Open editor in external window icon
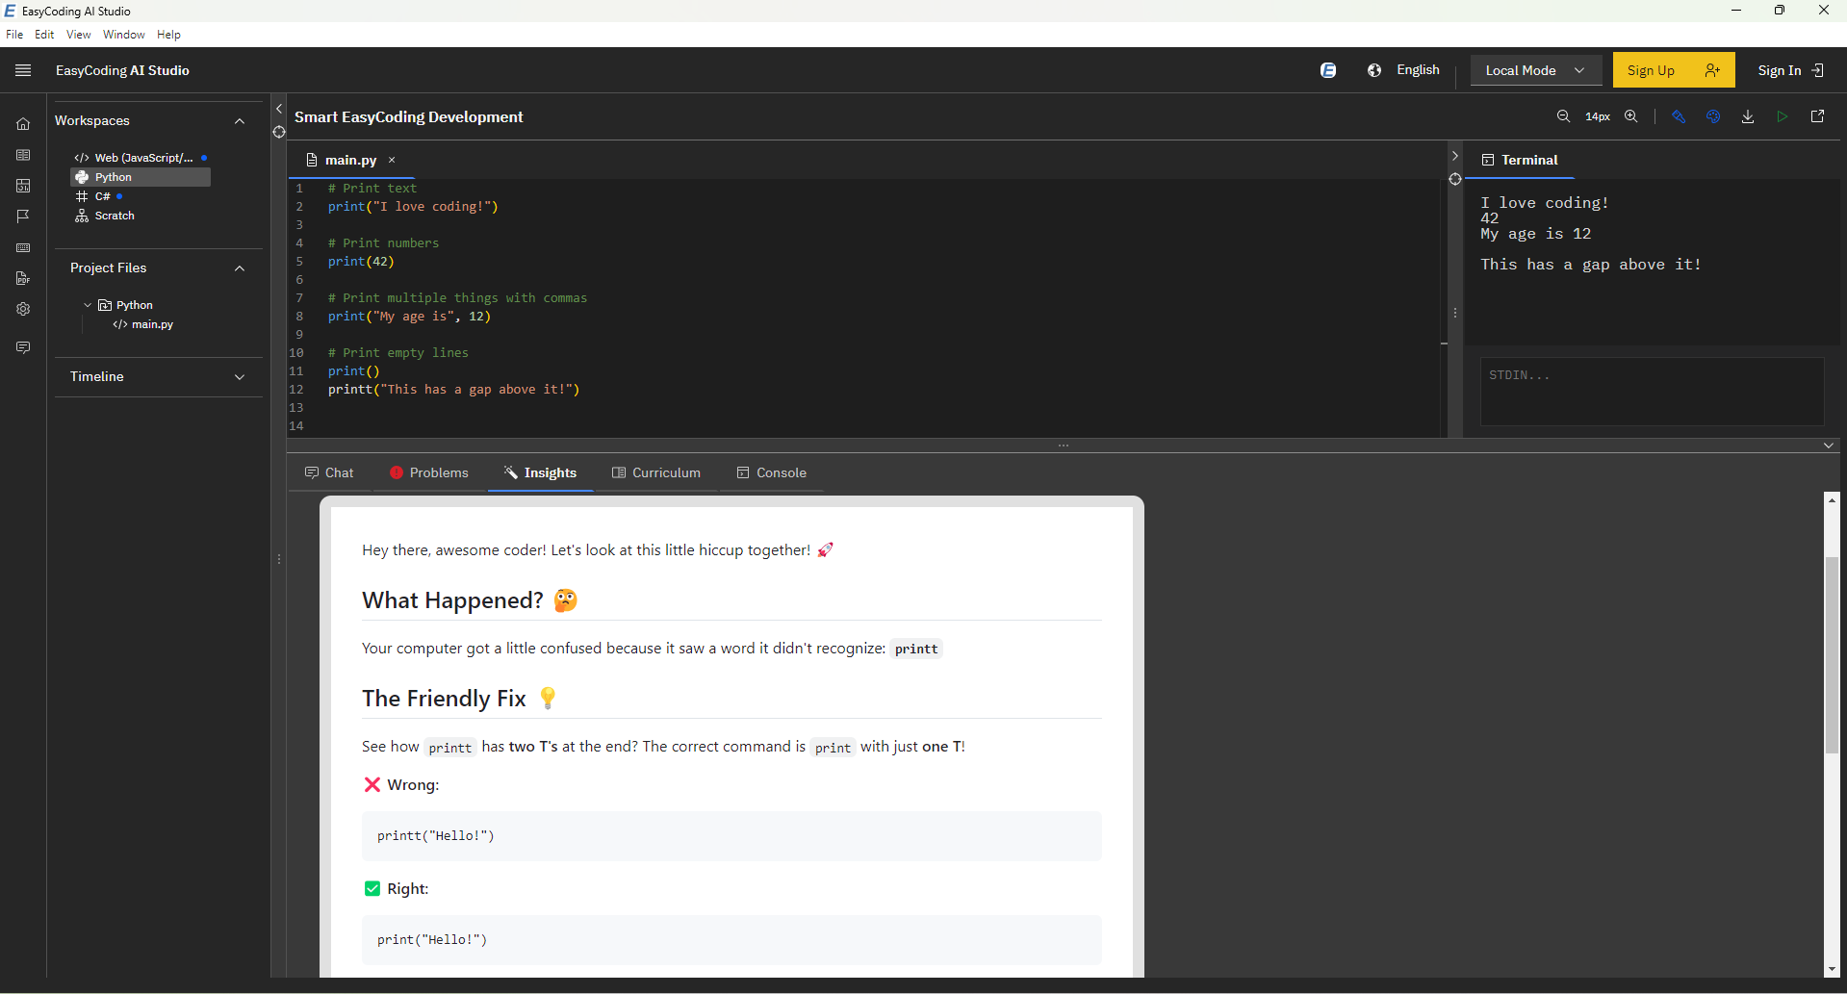This screenshot has height=994, width=1847. [1817, 116]
